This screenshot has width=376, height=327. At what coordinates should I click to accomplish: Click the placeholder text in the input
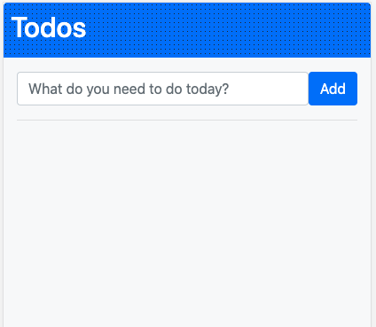click(129, 89)
